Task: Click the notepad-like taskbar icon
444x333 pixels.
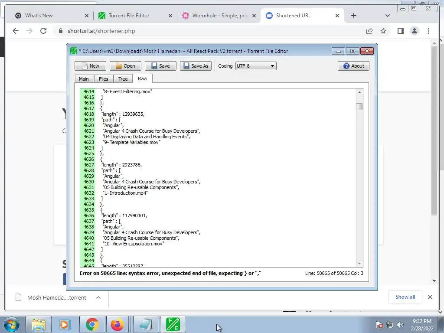Action: 146,324
